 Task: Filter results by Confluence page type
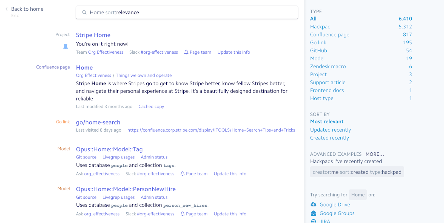coord(329,34)
